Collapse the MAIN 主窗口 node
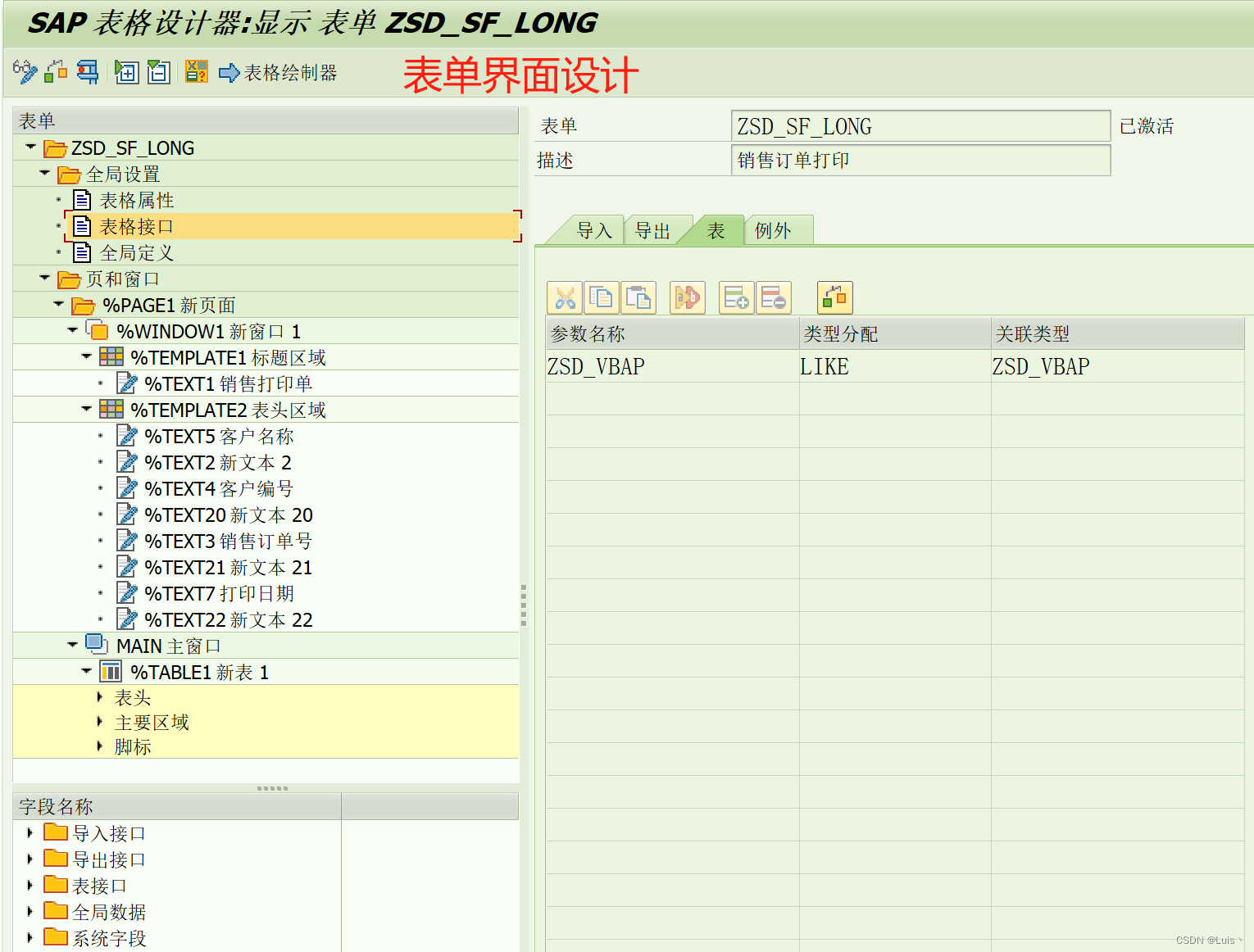The image size is (1254, 952). [x=73, y=646]
